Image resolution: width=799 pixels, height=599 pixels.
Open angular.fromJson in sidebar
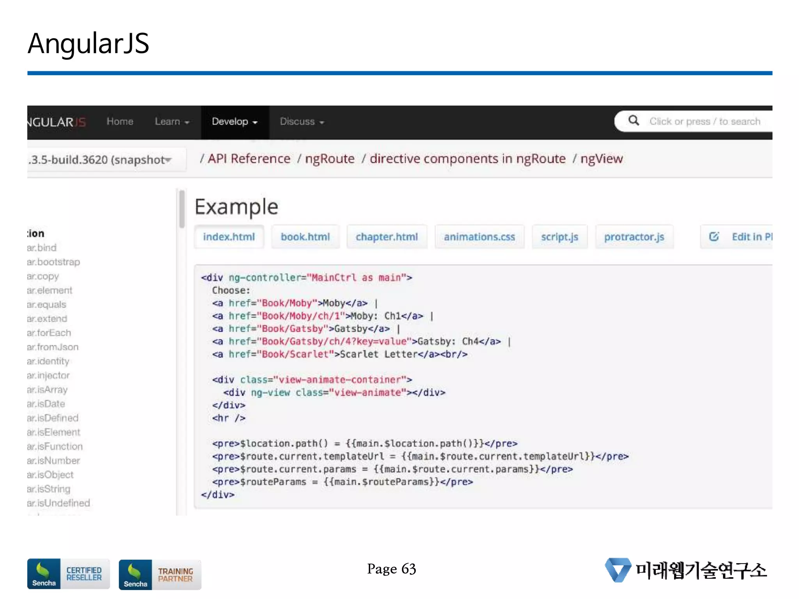[53, 347]
